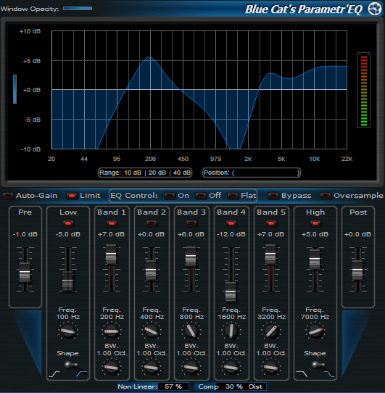The width and height of the screenshot is (385, 393).
Task: Click the Band 3 BW knob
Action: 191,368
